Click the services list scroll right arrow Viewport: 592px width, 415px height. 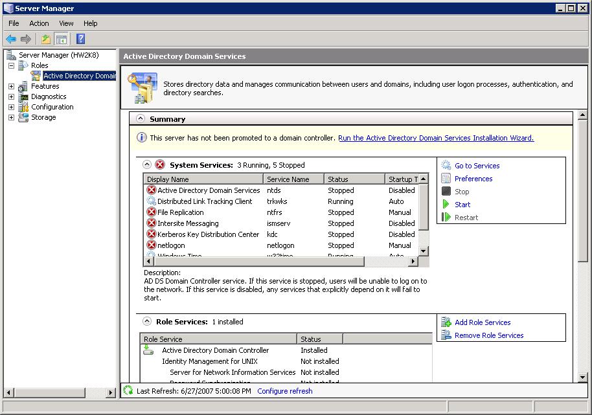tap(413, 261)
